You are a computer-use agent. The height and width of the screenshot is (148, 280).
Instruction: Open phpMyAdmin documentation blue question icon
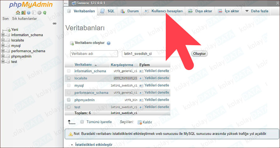pyautogui.click(x=29, y=13)
